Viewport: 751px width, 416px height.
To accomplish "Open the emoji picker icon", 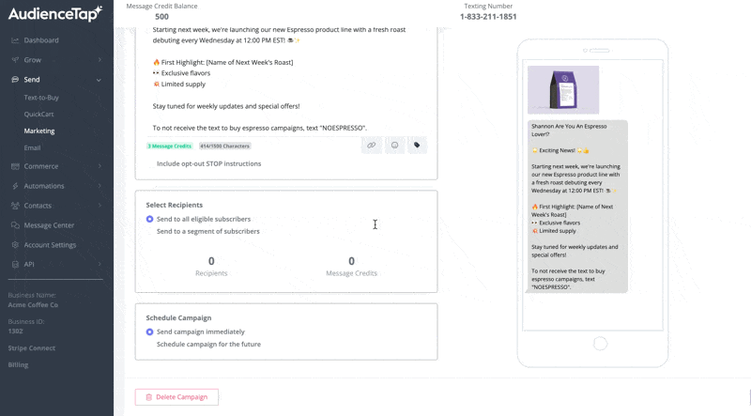I will click(x=394, y=146).
